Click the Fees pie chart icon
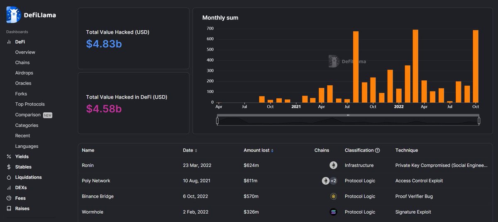Viewport: 498px width, 222px height. coord(9,198)
